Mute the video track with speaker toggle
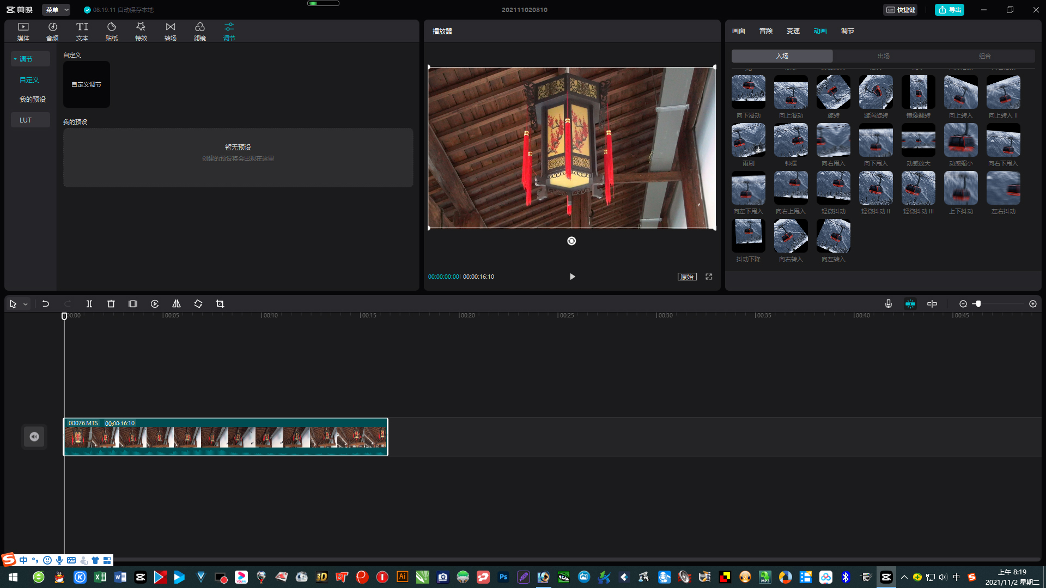Screen dimensions: 1046x588 click(34, 437)
